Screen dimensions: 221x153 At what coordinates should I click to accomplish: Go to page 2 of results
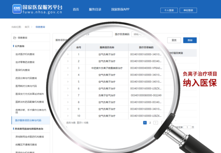coord(150,123)
